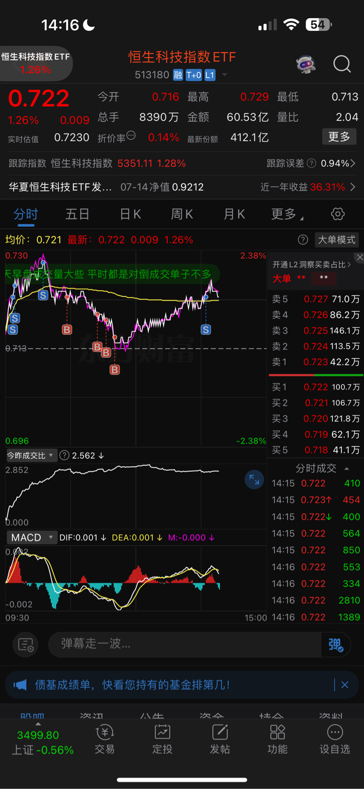
Task: Tap 卖3 price 0.725 row
Action: pyautogui.click(x=316, y=330)
